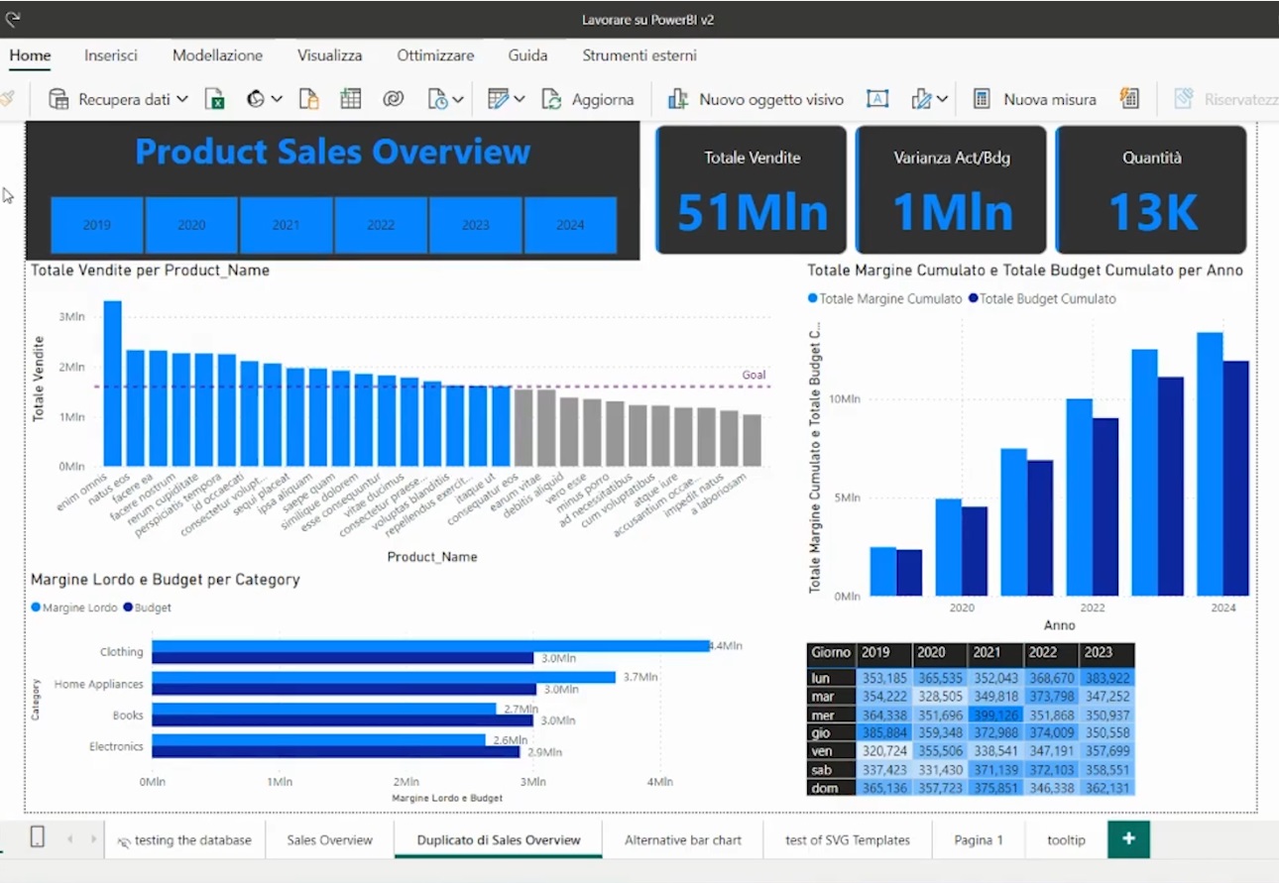Open the Inserisci ribbon tab
1279x883 pixels.
[x=111, y=55]
